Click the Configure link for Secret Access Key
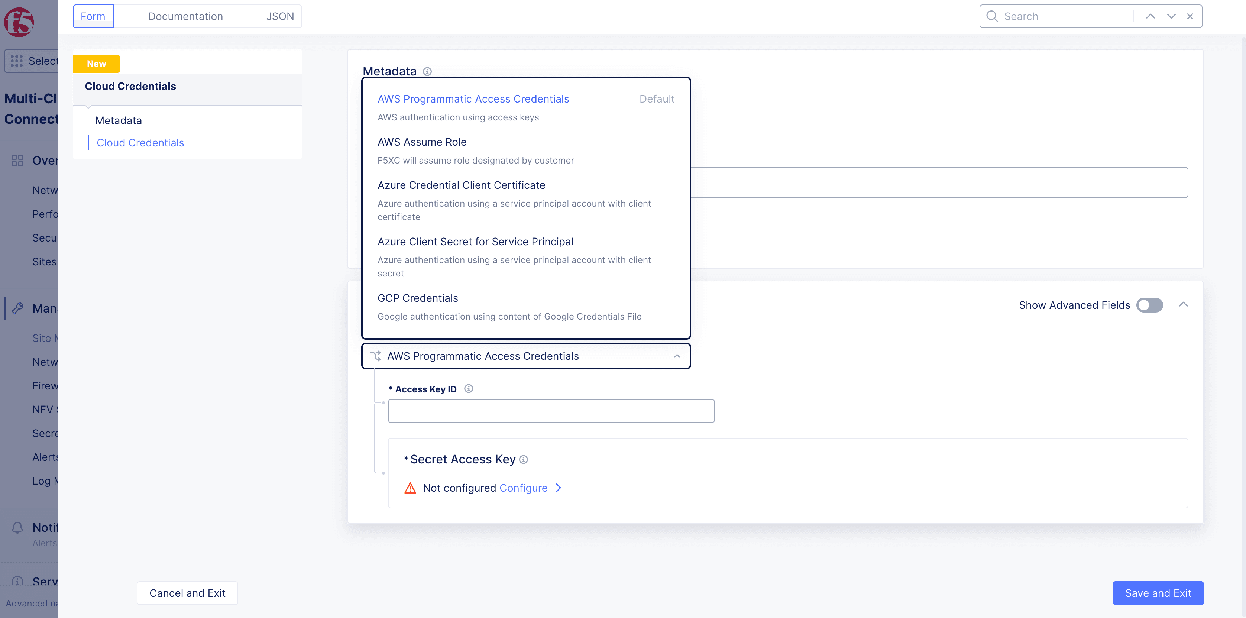The width and height of the screenshot is (1246, 618). tap(523, 488)
